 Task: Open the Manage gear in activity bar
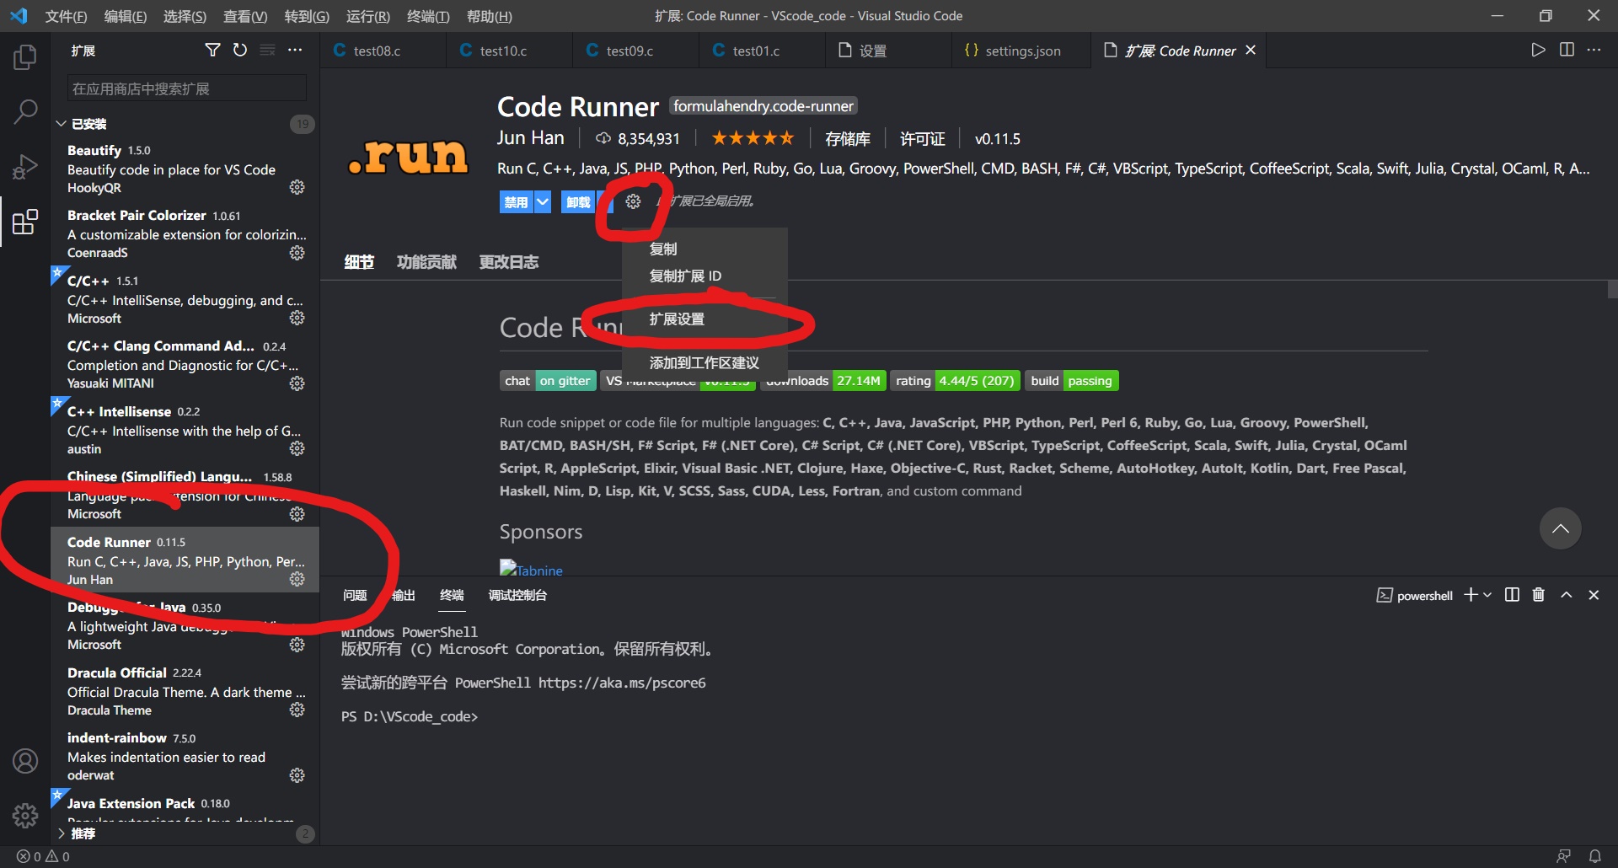(x=25, y=815)
